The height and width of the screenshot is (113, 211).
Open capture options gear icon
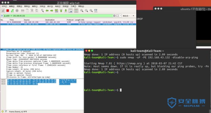click(x=17, y=11)
